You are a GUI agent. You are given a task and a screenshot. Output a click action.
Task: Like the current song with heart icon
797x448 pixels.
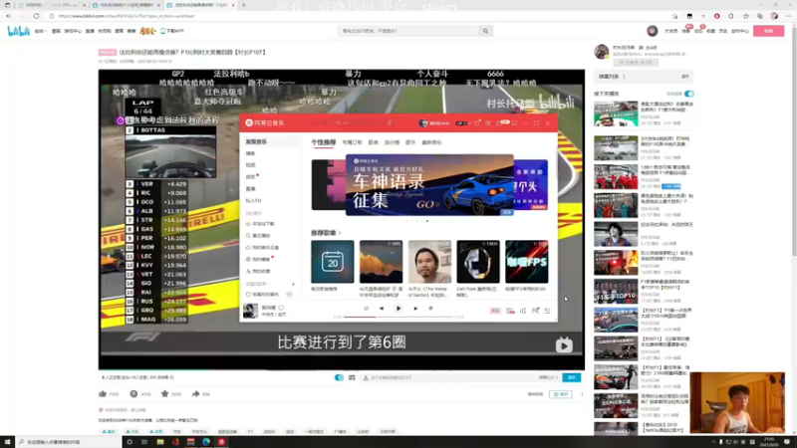(x=281, y=308)
